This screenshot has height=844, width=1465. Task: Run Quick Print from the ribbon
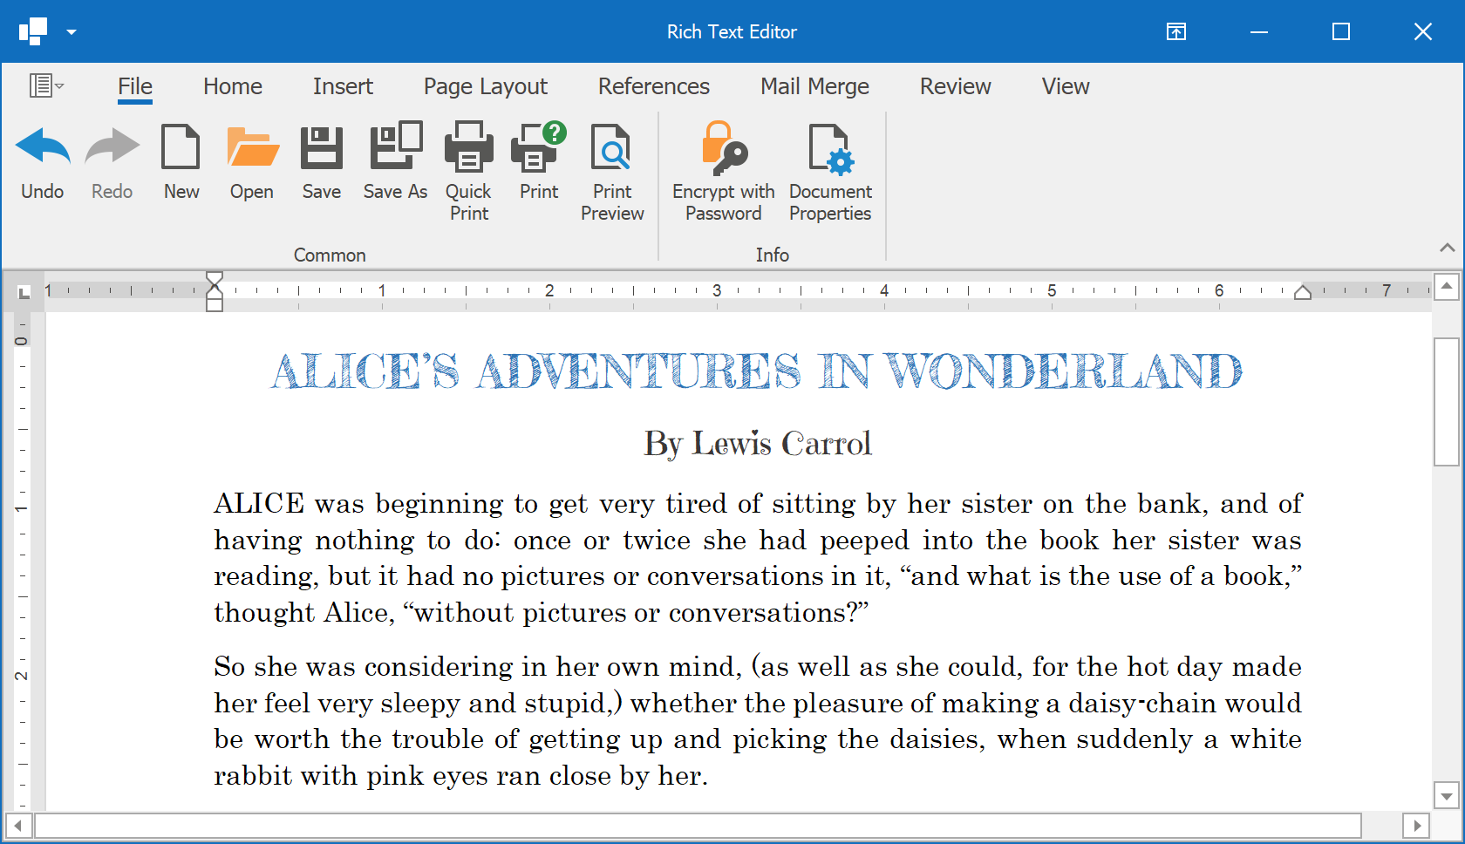(468, 147)
